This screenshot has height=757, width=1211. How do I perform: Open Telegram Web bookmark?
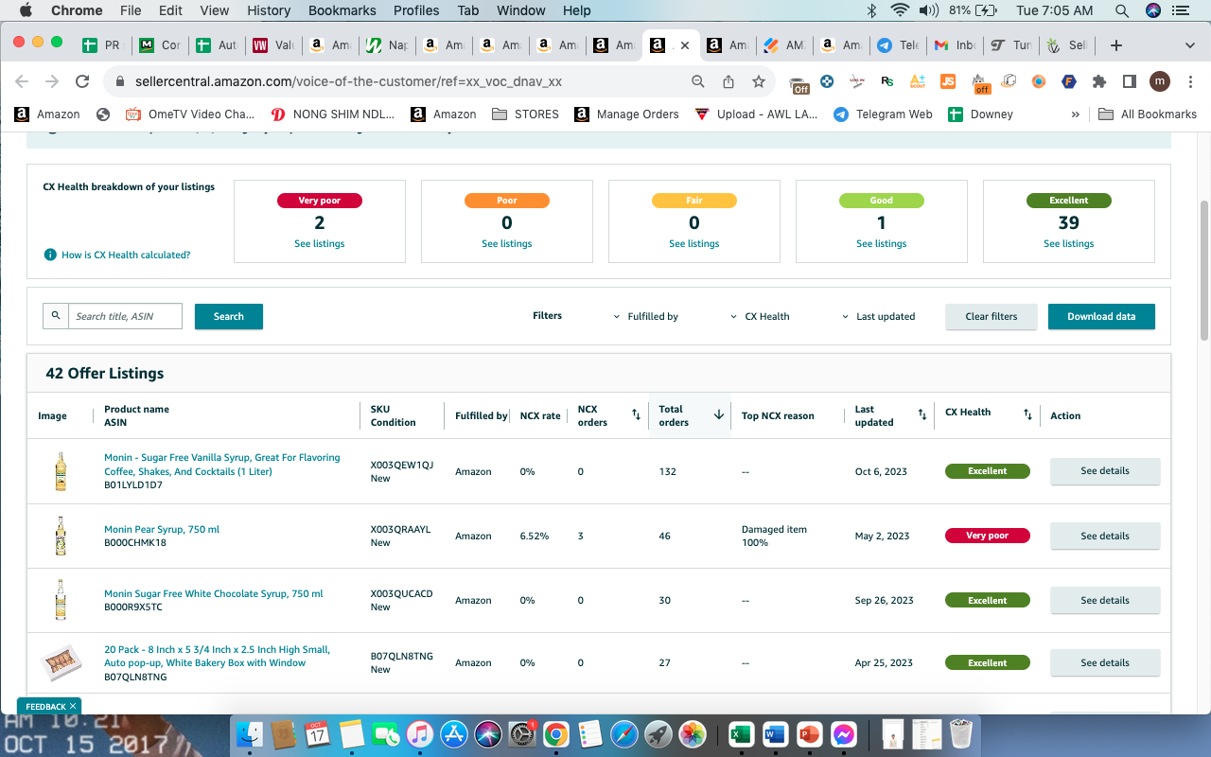tap(884, 114)
